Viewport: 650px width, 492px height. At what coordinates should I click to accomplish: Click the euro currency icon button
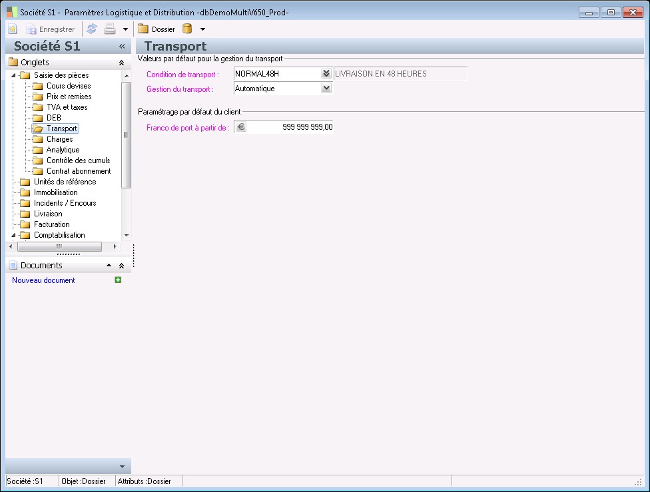click(241, 127)
